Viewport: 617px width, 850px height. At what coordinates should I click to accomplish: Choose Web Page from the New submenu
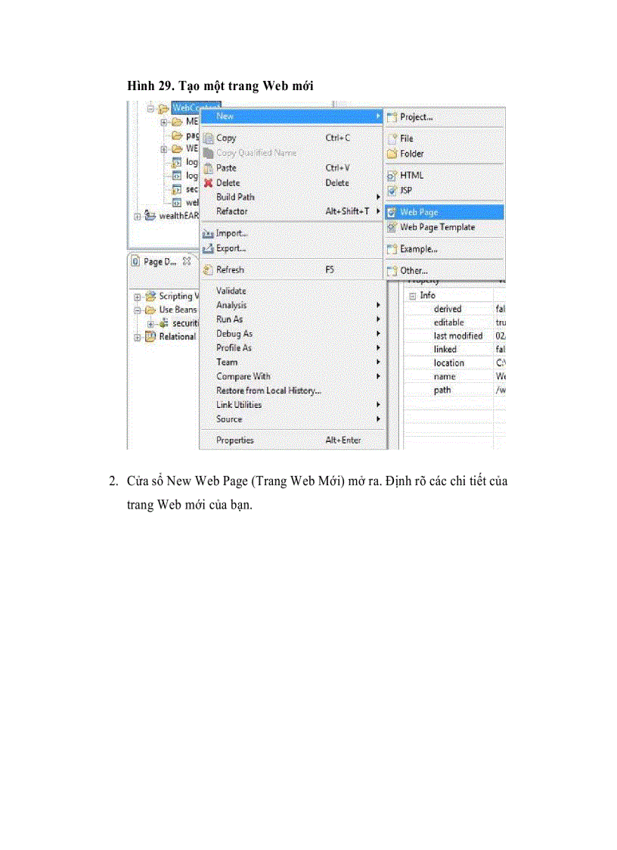click(x=420, y=212)
